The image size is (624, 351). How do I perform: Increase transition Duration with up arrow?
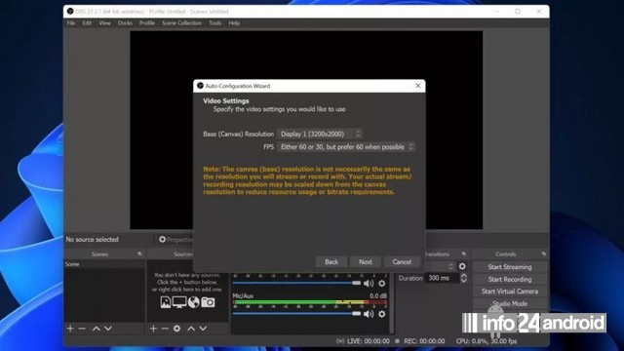pos(464,275)
